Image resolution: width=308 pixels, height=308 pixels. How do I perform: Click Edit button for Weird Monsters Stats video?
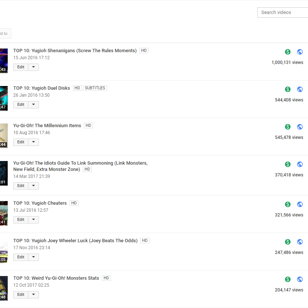[x=21, y=295]
